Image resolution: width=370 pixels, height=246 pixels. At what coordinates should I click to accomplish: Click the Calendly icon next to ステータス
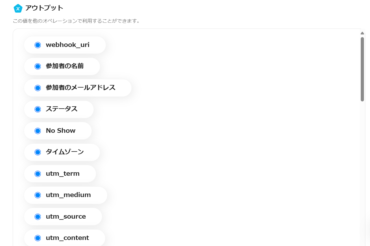(x=38, y=109)
